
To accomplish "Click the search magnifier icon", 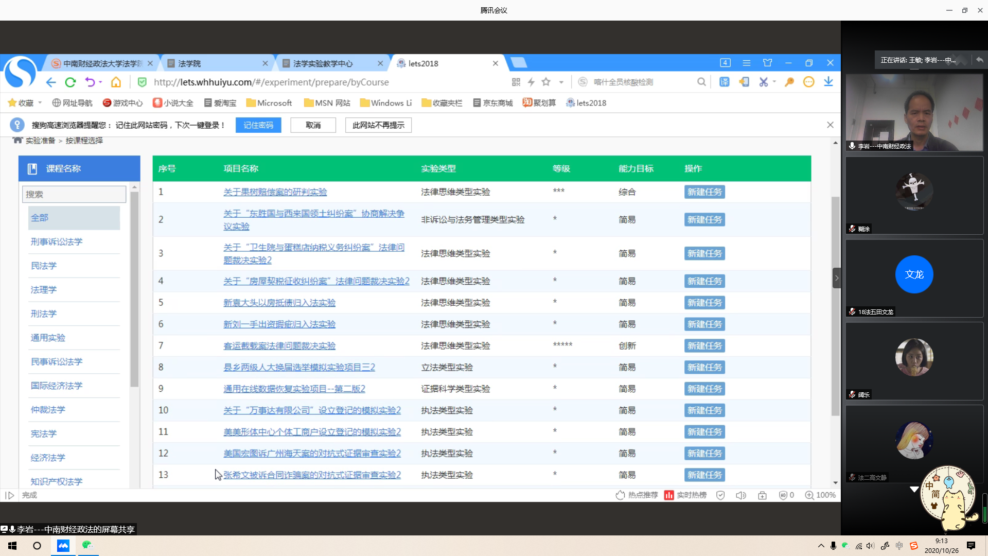I will click(701, 82).
